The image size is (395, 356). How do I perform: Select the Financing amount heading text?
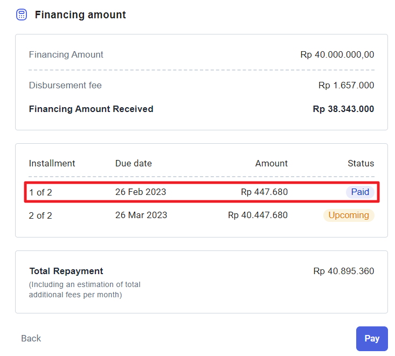pos(80,15)
